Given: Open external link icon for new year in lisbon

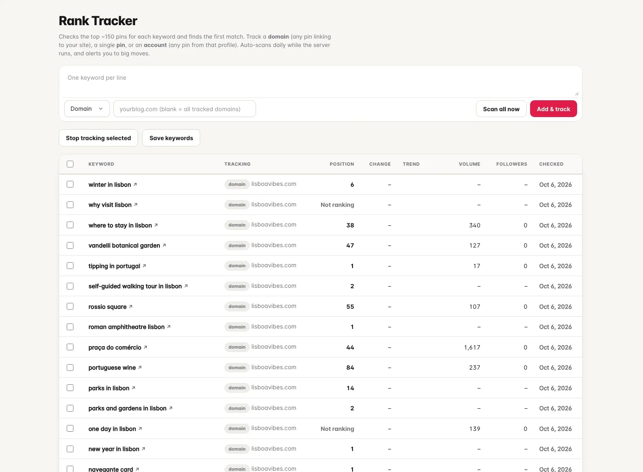Looking at the screenshot, I should (144, 449).
